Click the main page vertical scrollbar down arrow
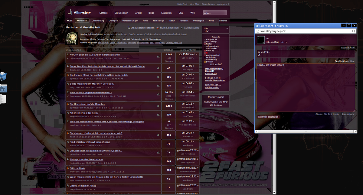363x195 pixels. tap(274, 193)
